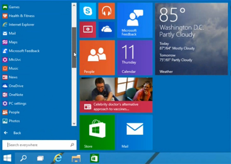
Task: Open People from the app list
Action: [x=11, y=112]
